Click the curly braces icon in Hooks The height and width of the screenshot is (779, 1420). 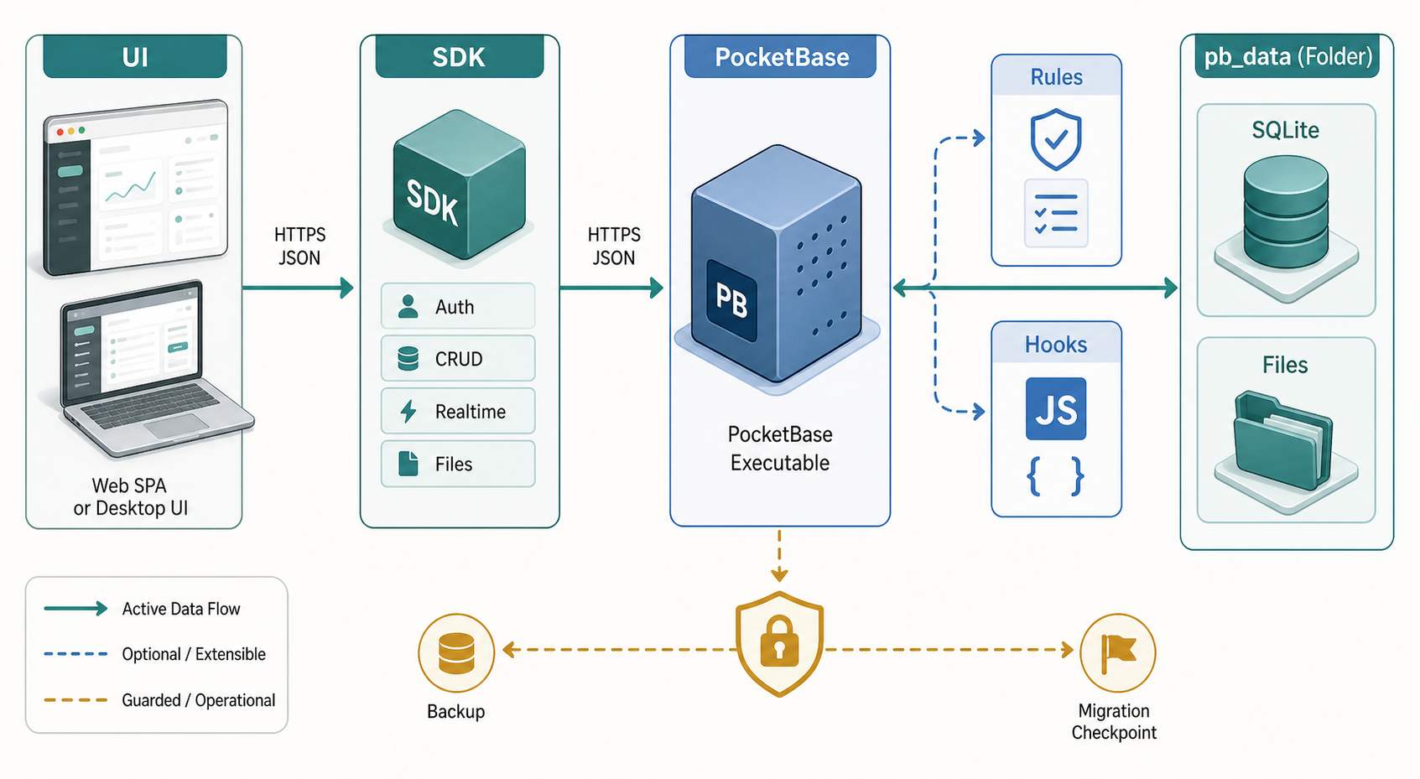pyautogui.click(x=1056, y=476)
